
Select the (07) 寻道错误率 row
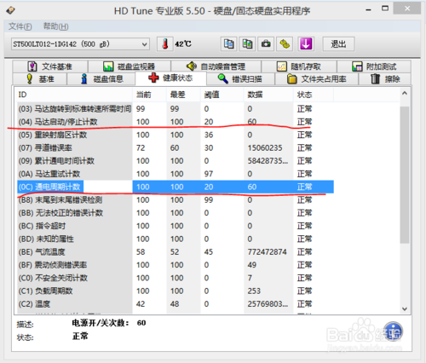click(x=176, y=148)
